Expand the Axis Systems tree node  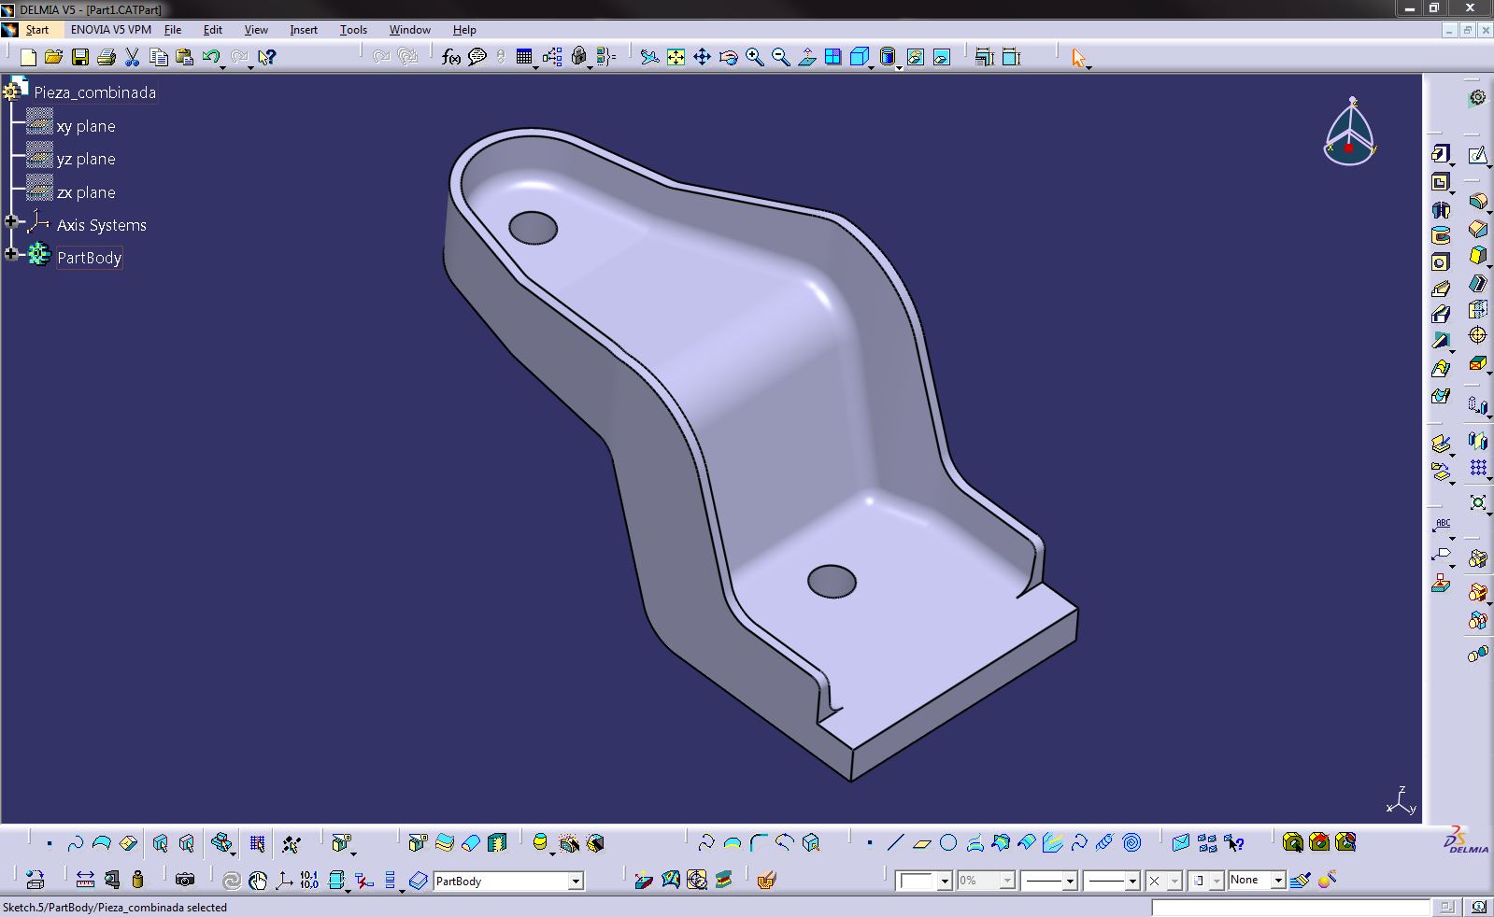(11, 221)
